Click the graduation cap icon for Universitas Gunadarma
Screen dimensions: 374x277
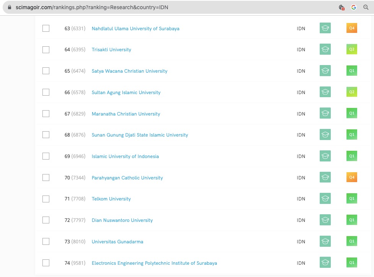(325, 241)
